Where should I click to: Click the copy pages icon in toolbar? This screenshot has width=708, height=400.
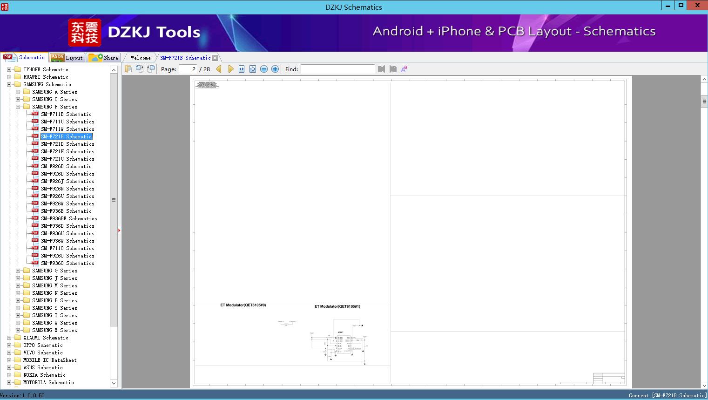click(128, 69)
